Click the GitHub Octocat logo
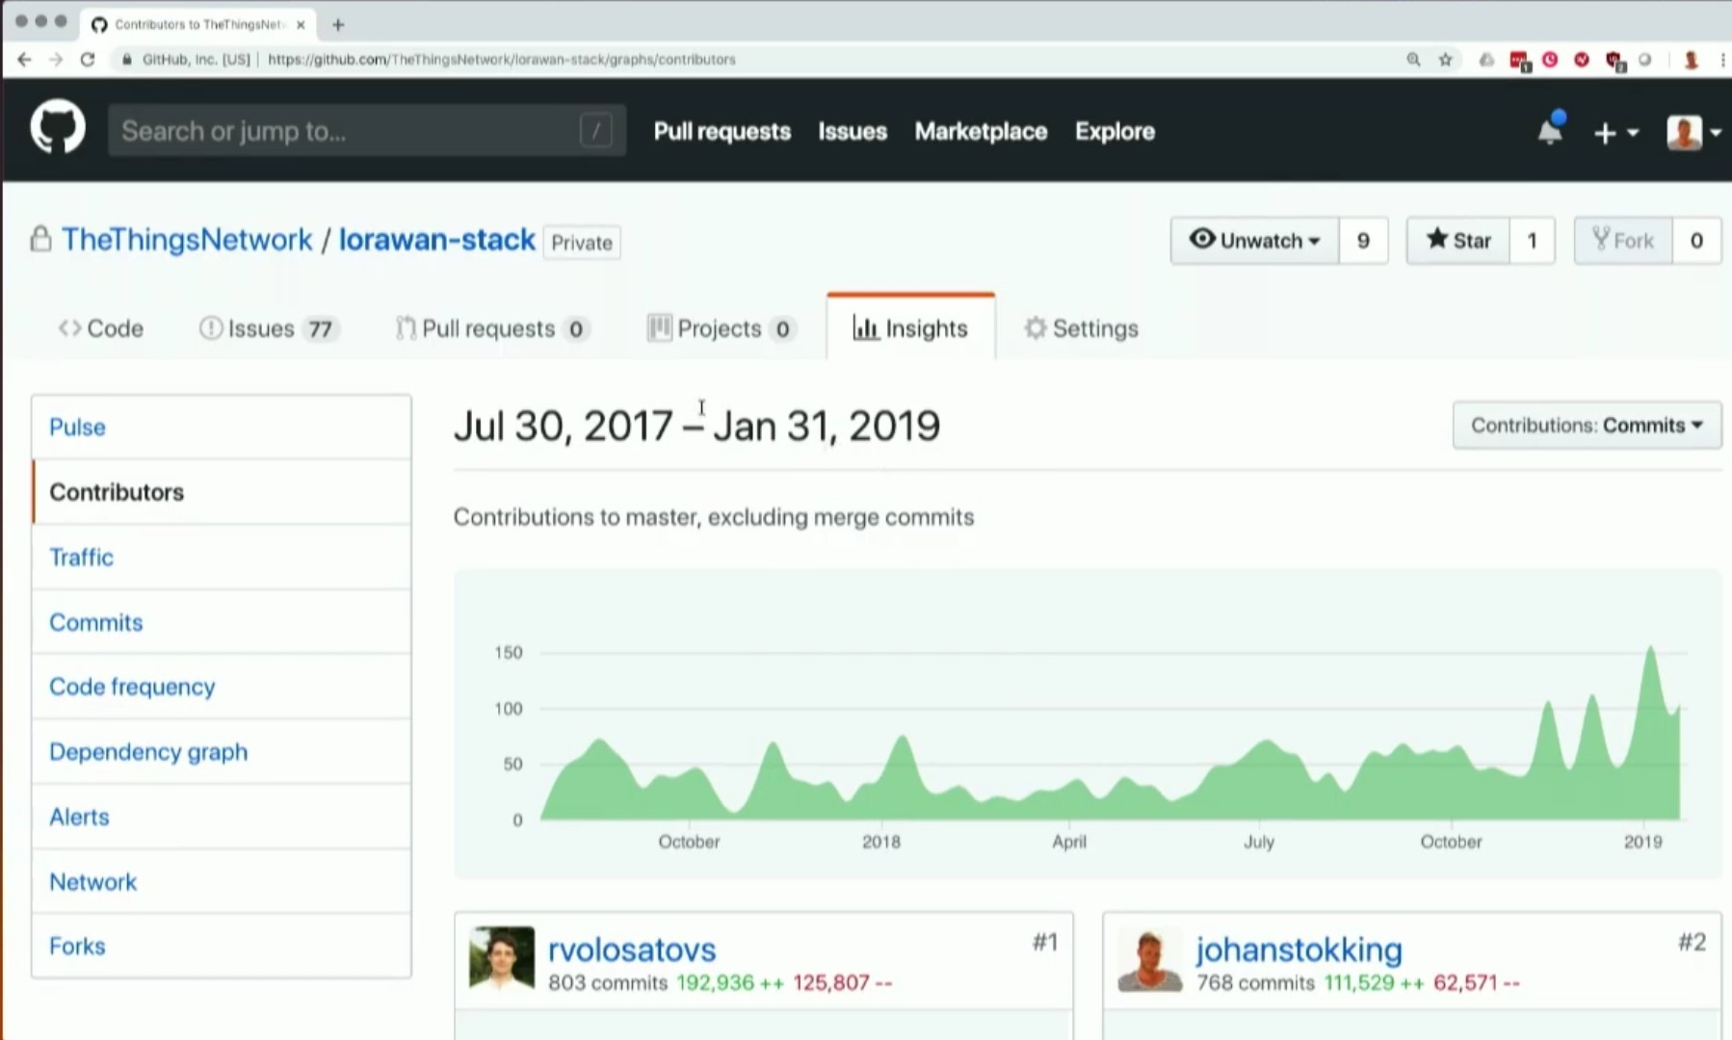 click(x=58, y=127)
